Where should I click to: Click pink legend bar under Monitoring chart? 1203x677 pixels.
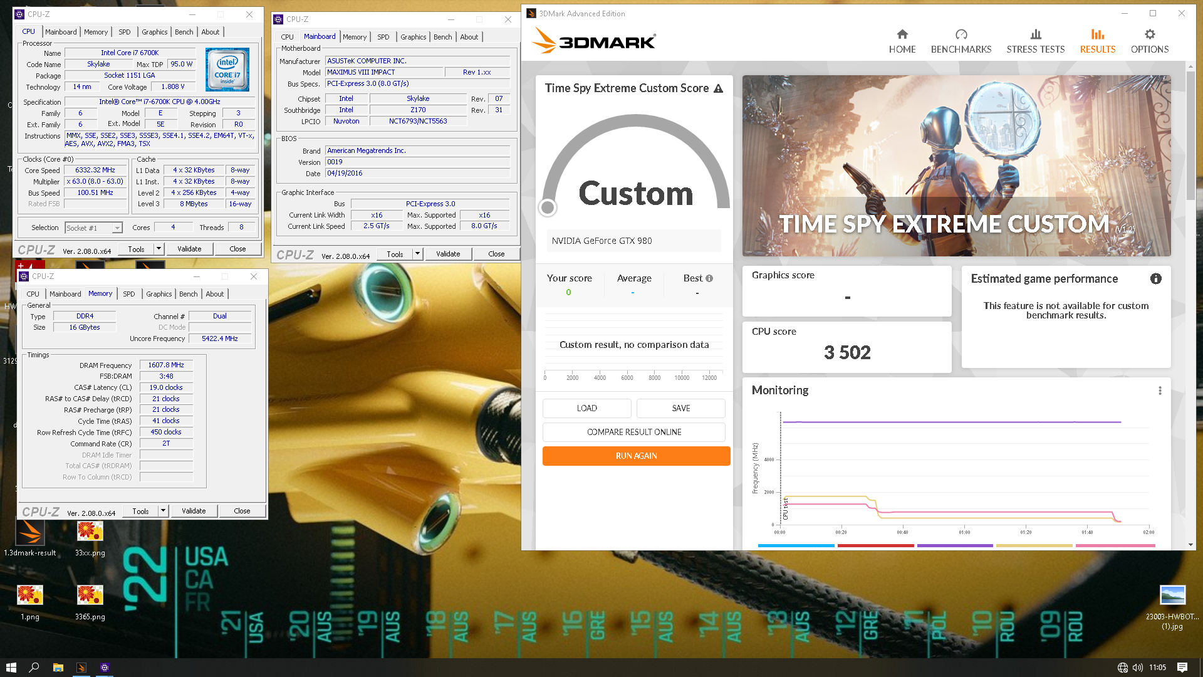(1115, 545)
